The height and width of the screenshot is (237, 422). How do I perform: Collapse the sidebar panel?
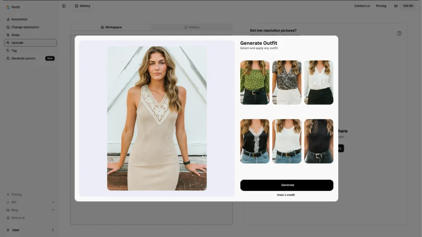click(x=64, y=6)
